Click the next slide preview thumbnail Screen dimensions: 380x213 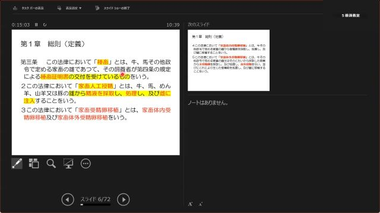[x=229, y=60]
